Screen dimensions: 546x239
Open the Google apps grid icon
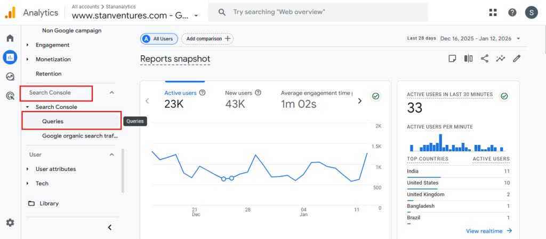coord(493,12)
